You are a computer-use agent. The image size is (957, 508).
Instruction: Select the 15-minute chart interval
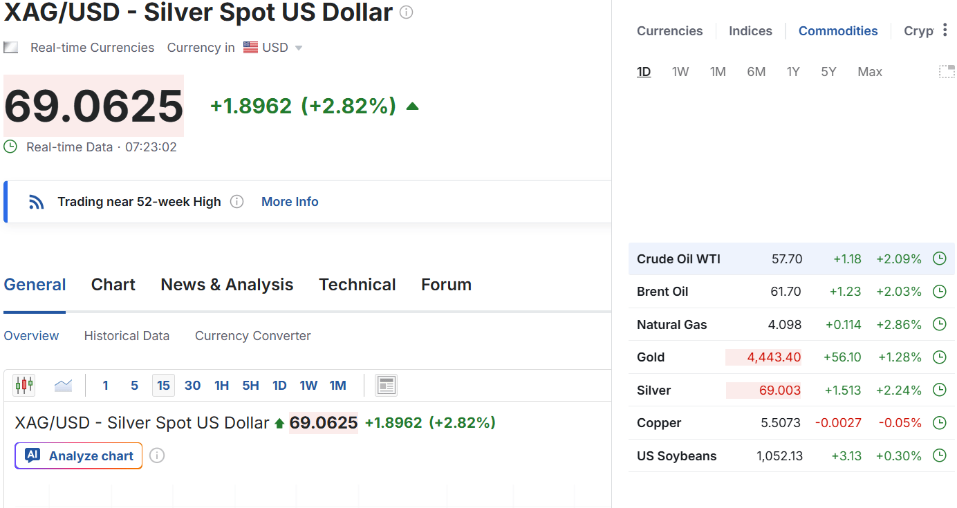[x=163, y=385]
